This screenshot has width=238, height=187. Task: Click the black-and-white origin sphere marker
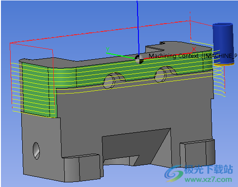pyautogui.click(x=139, y=59)
